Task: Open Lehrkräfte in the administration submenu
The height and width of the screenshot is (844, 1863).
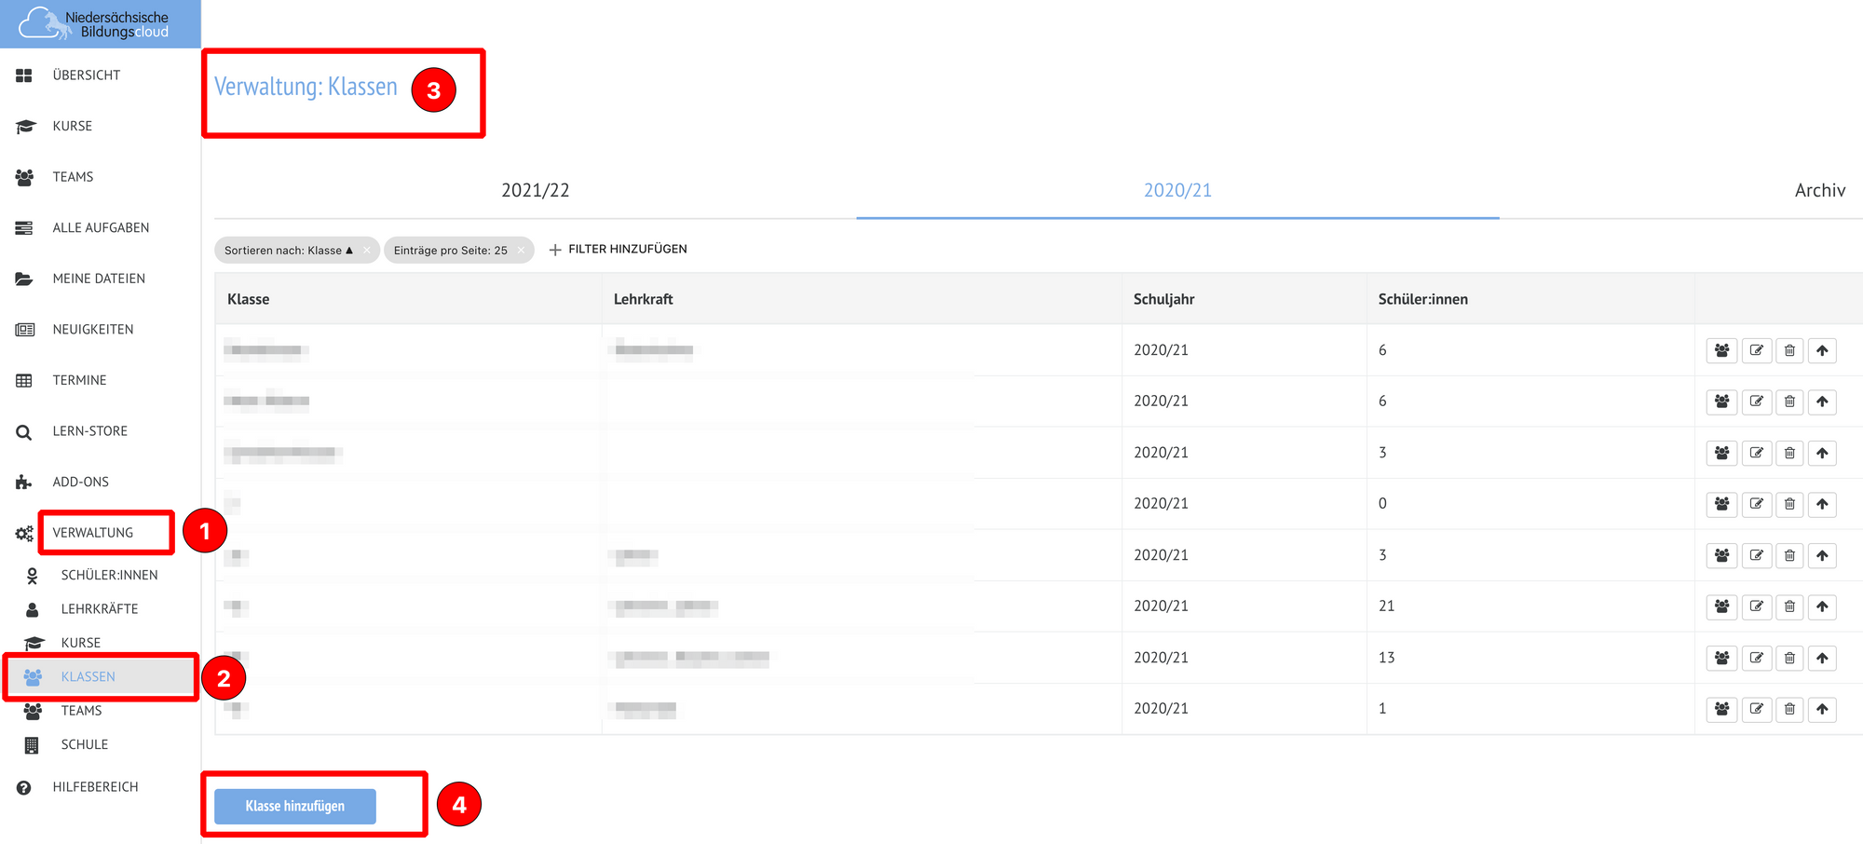Action: [99, 609]
